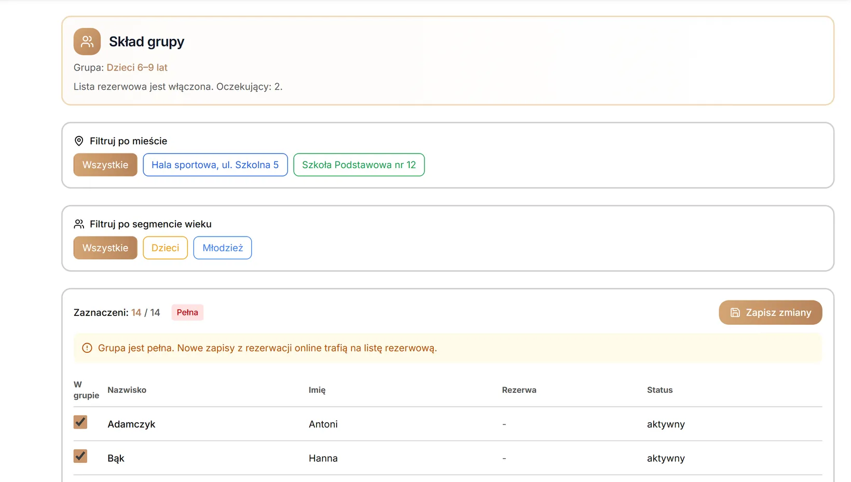Select the surname Bąk
Viewport: 851px width, 482px height.
pyautogui.click(x=116, y=459)
